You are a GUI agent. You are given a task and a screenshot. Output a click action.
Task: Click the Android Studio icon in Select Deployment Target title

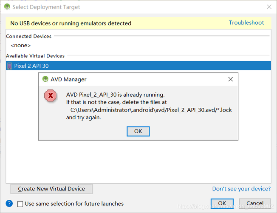[x=7, y=7]
